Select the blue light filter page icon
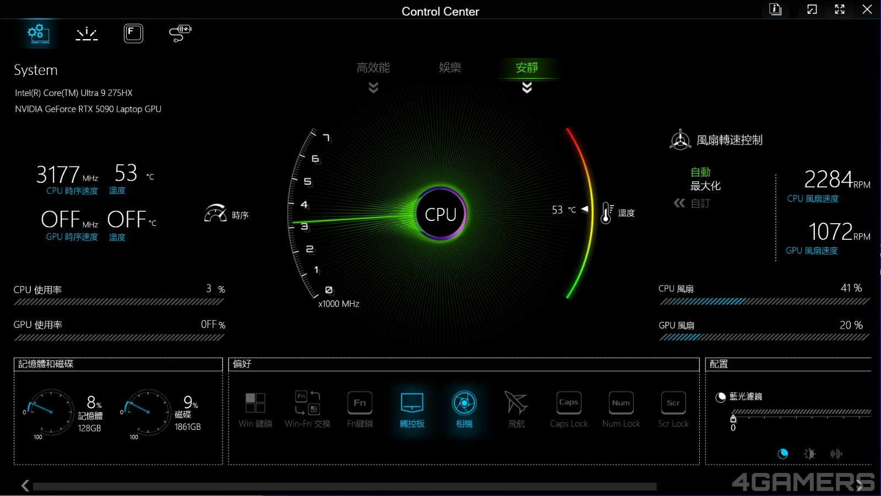Image resolution: width=881 pixels, height=496 pixels. (x=782, y=454)
